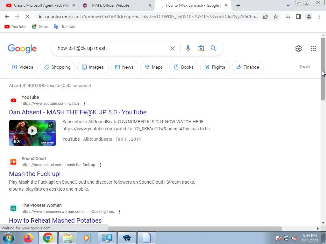Open Windows Explorer from taskbar
Image resolution: width=326 pixels, height=244 pixels.
(68, 238)
